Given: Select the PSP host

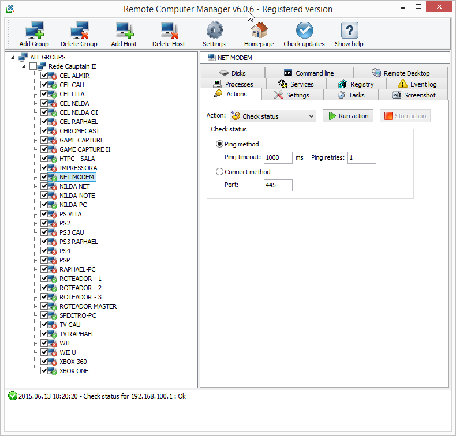Looking at the screenshot, I should point(65,260).
